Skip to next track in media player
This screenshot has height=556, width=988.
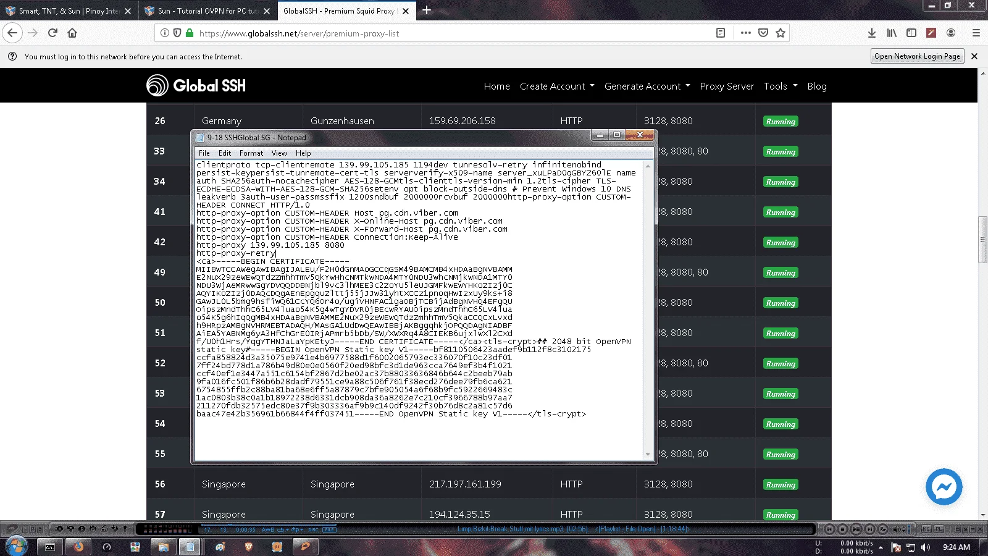(869, 529)
